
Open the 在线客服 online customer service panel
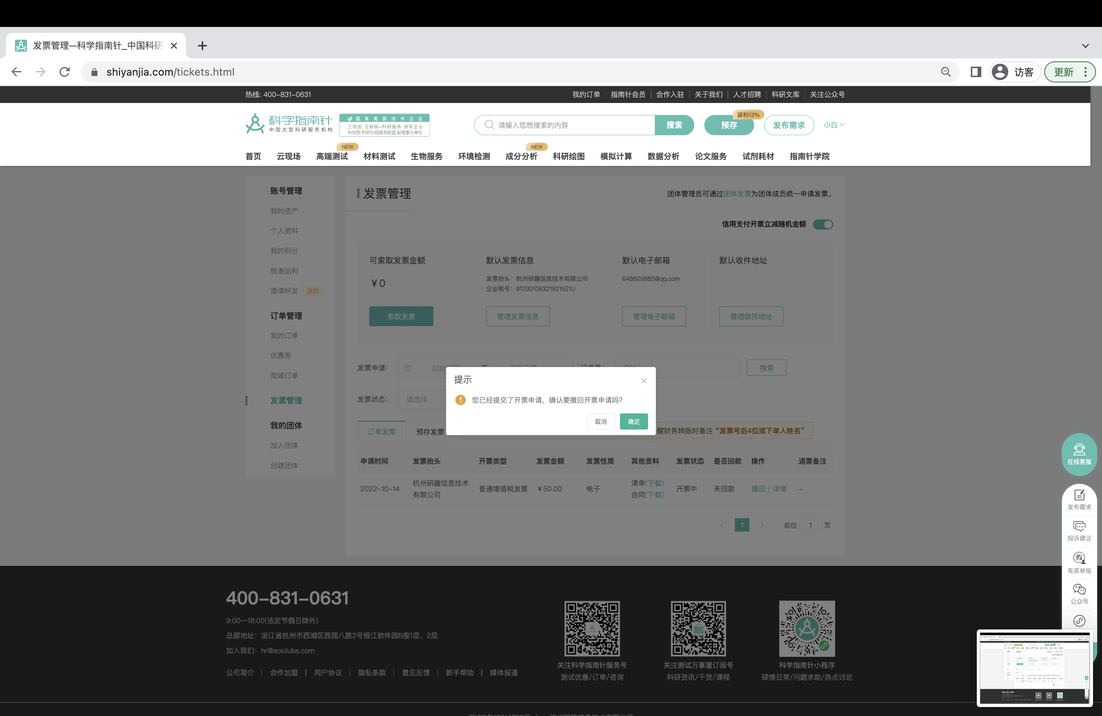(1079, 454)
